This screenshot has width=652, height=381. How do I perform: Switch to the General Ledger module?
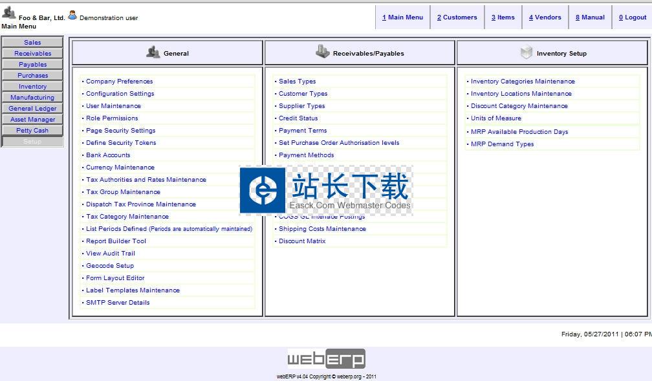pos(32,109)
